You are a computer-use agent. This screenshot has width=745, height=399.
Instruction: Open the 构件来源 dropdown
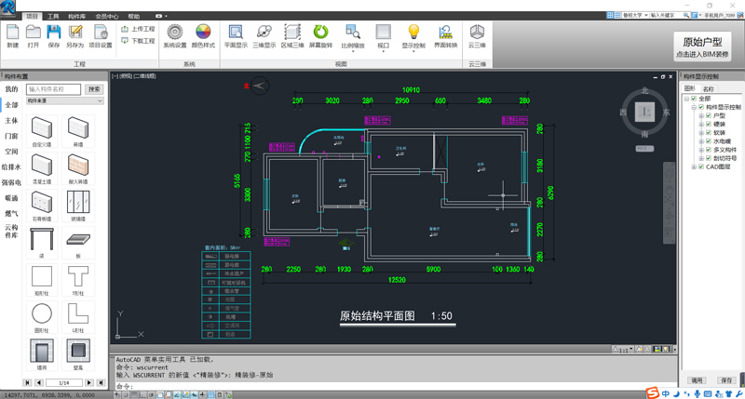(x=64, y=101)
